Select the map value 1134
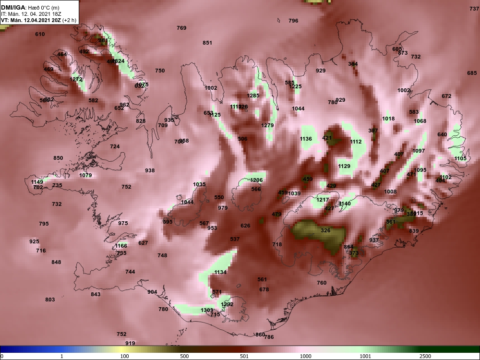The height and width of the screenshot is (360, 480). (x=220, y=273)
